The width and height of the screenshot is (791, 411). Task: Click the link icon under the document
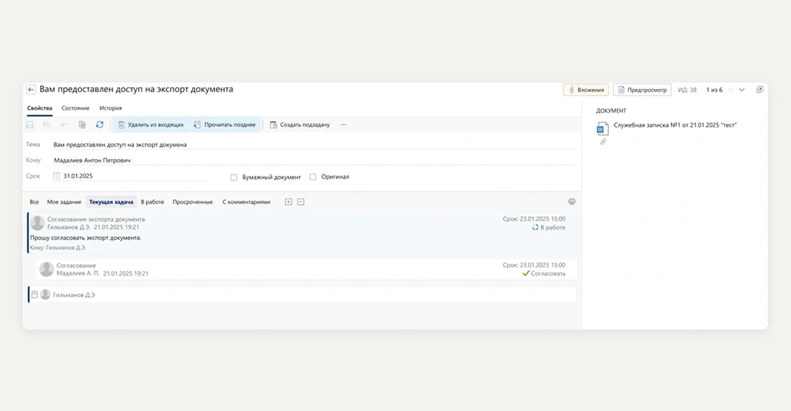pos(603,142)
